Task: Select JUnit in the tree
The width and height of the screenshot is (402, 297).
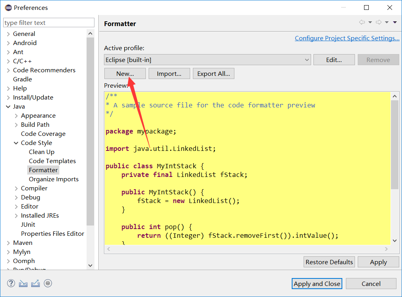Action: coord(28,224)
